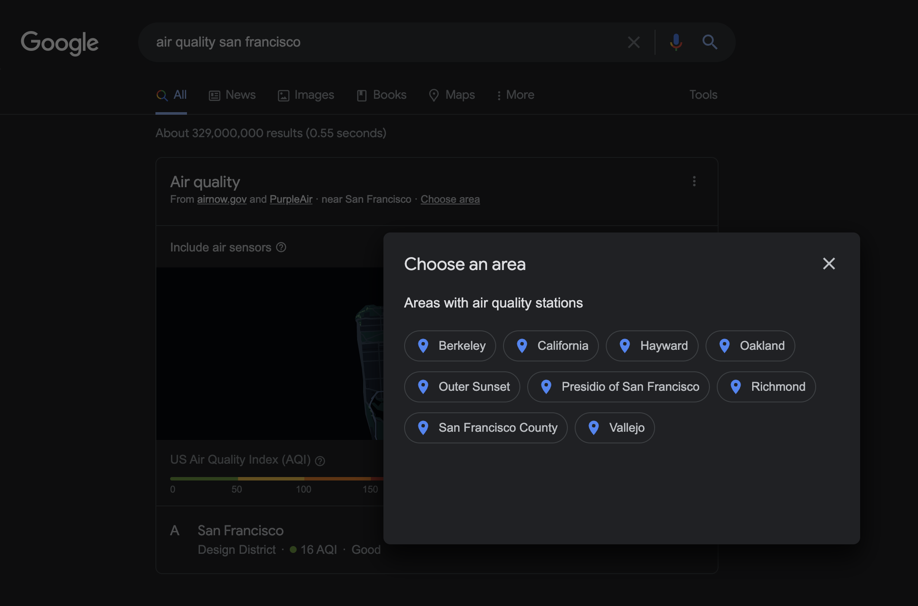The image size is (918, 606).
Task: Choose the Oakland area chip
Action: [750, 346]
